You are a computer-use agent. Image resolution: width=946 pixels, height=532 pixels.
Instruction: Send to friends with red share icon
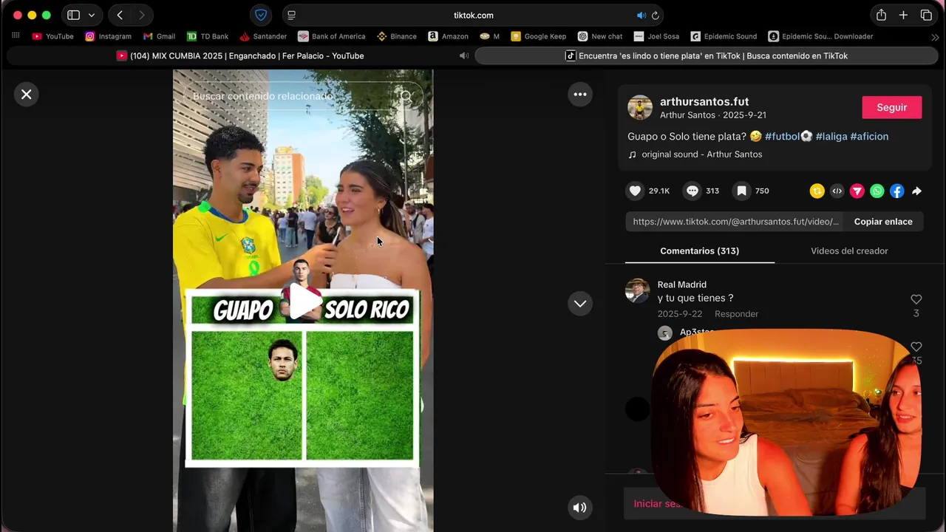click(857, 191)
